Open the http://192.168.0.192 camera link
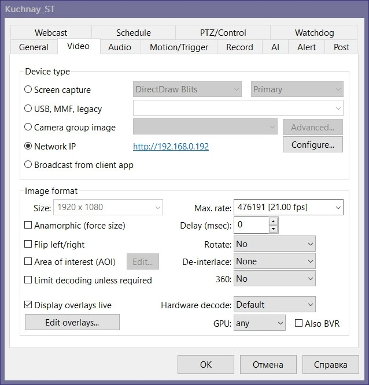The image size is (369, 385). coord(171,147)
